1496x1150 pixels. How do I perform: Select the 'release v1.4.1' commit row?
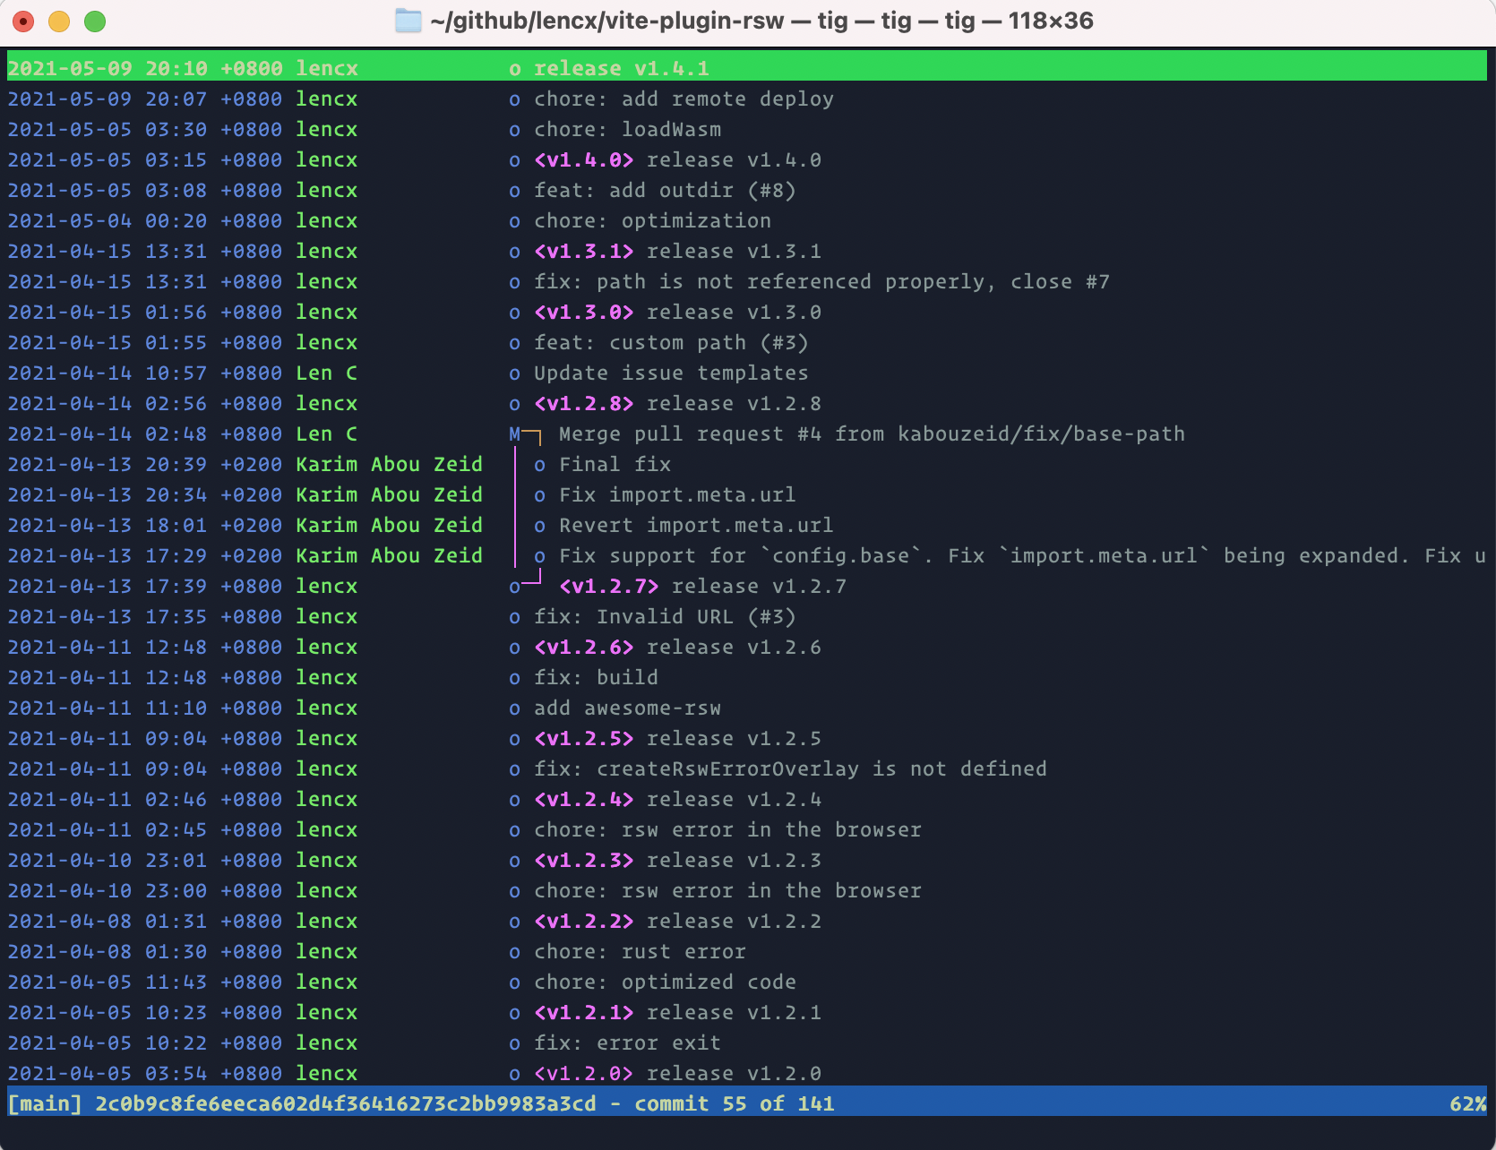747,67
